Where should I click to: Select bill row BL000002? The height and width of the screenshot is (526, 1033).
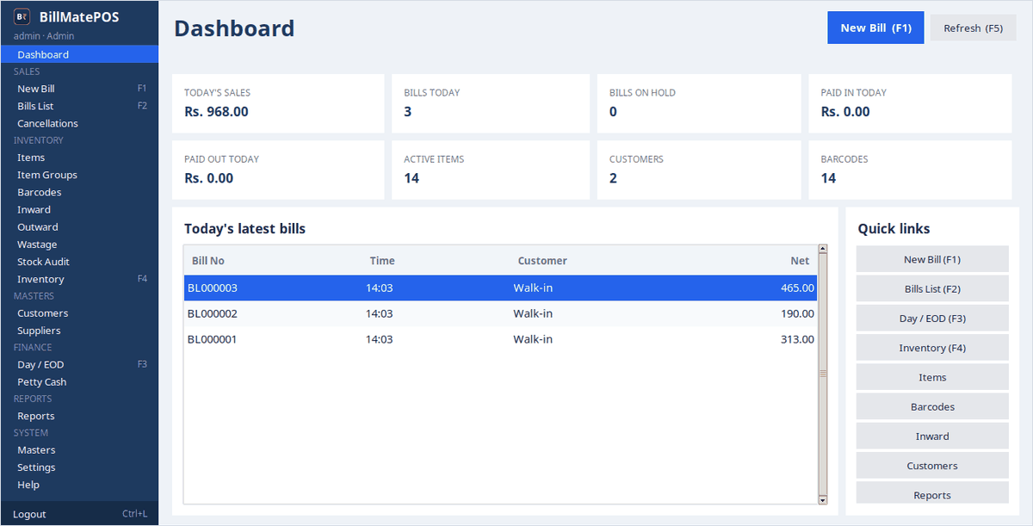tap(500, 313)
